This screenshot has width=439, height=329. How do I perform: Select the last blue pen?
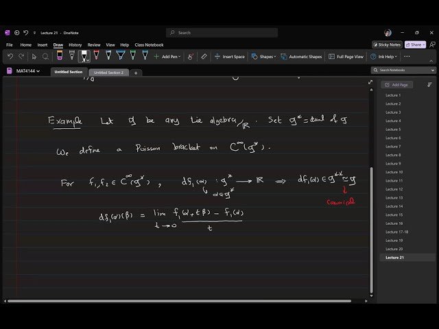coord(145,55)
